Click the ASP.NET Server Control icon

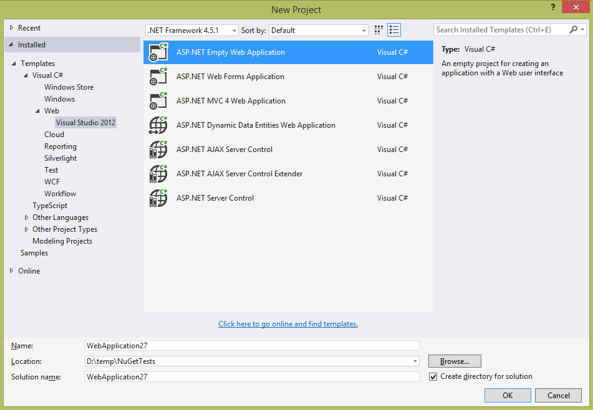tap(158, 198)
